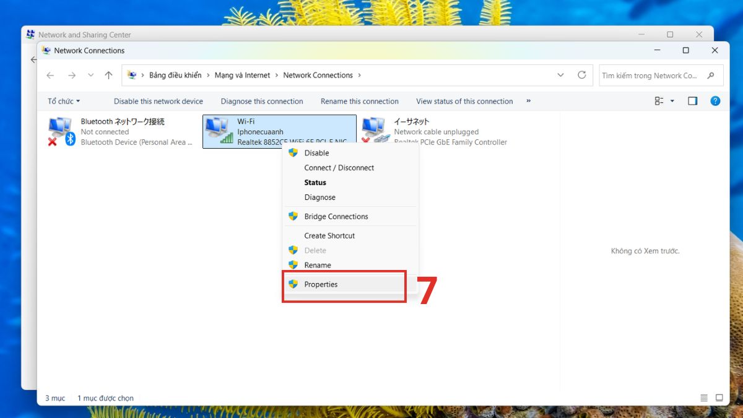Click shield icon beside Bridge Connections
This screenshot has height=418, width=743.
[x=293, y=217]
